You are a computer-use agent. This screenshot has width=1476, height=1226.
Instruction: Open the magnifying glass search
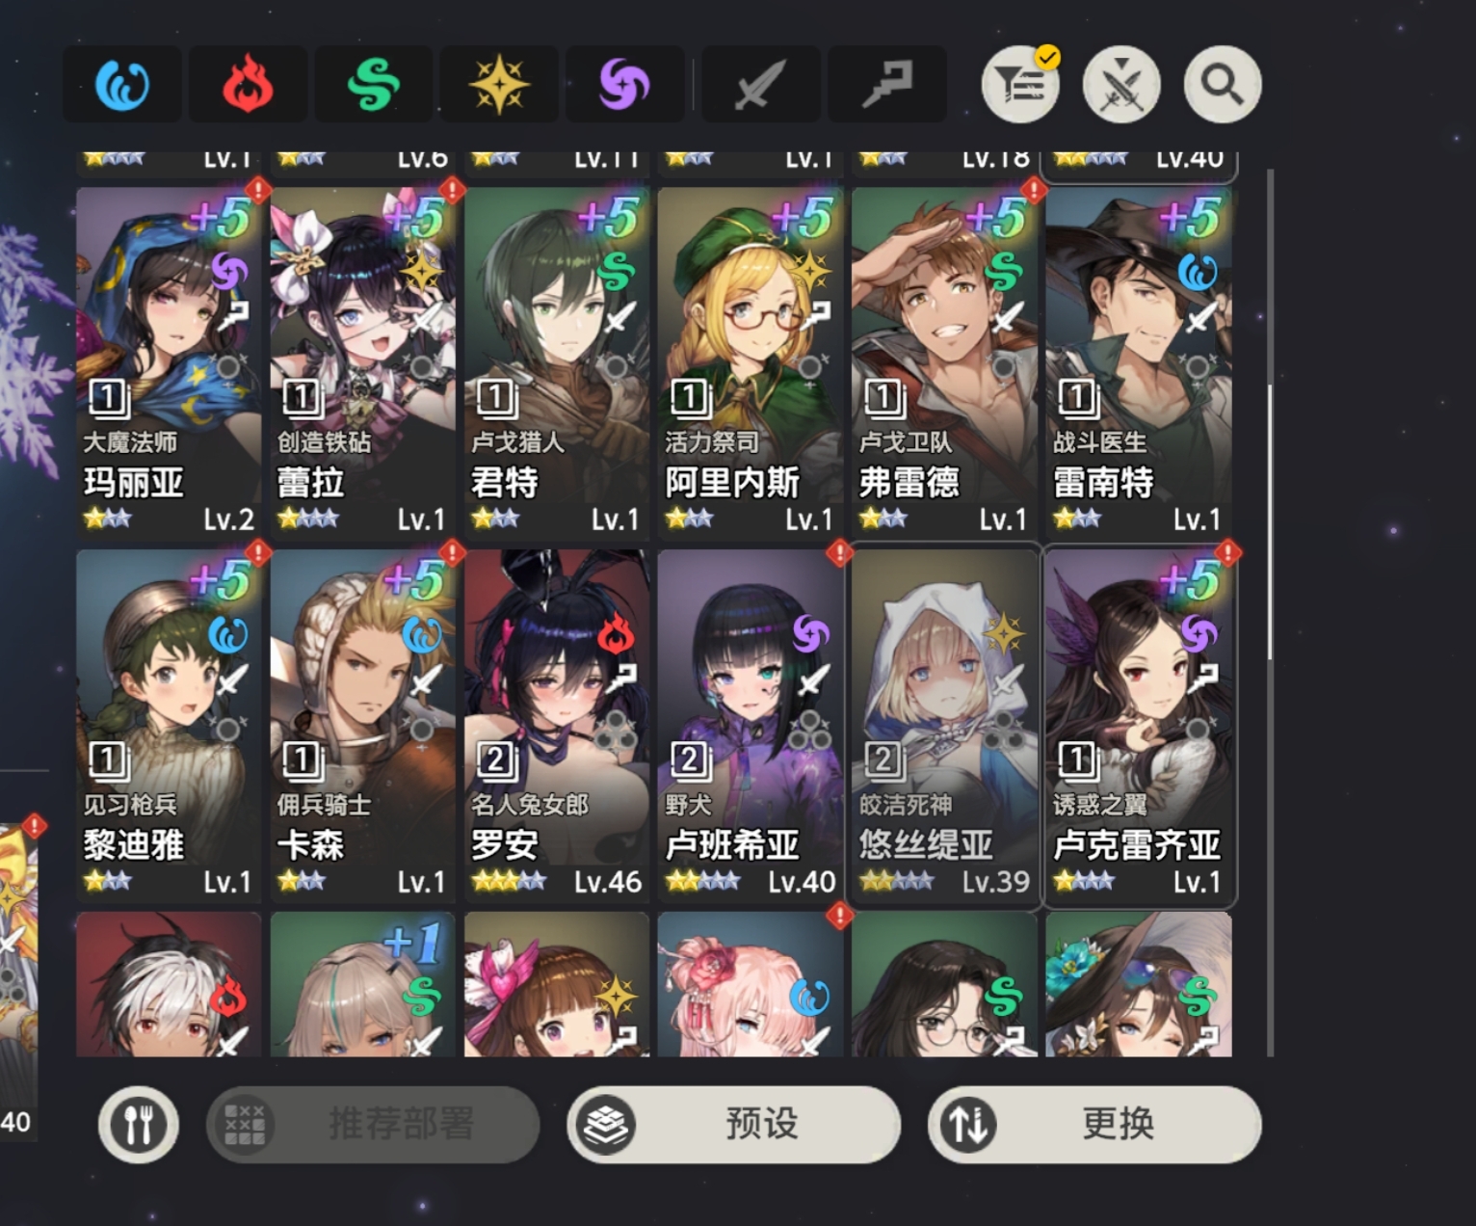(1223, 85)
